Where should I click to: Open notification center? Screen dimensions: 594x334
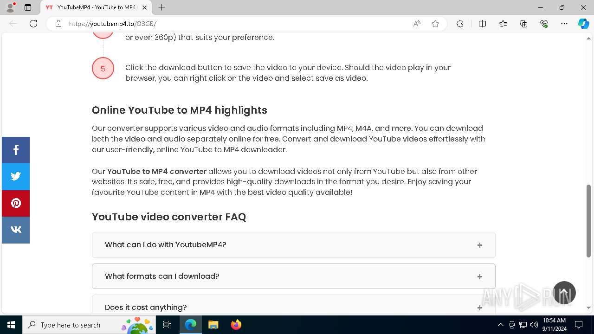pos(579,325)
